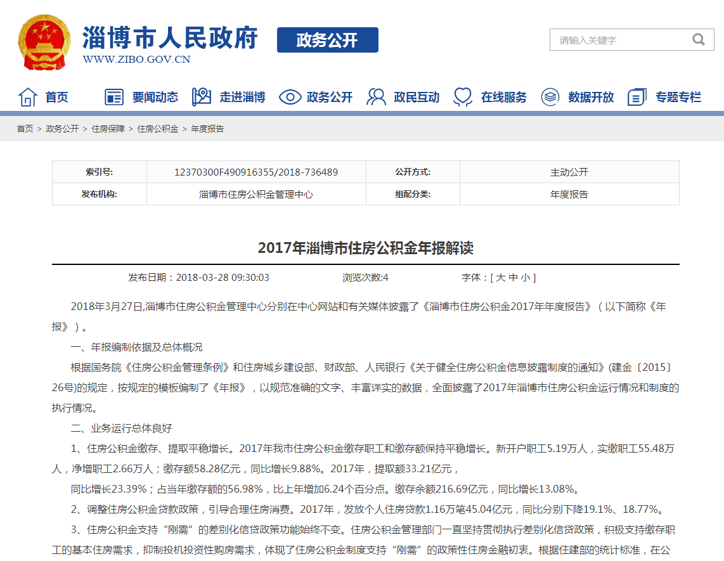
Task: Click the blue 政务公开 banner button
Action: coord(327,40)
